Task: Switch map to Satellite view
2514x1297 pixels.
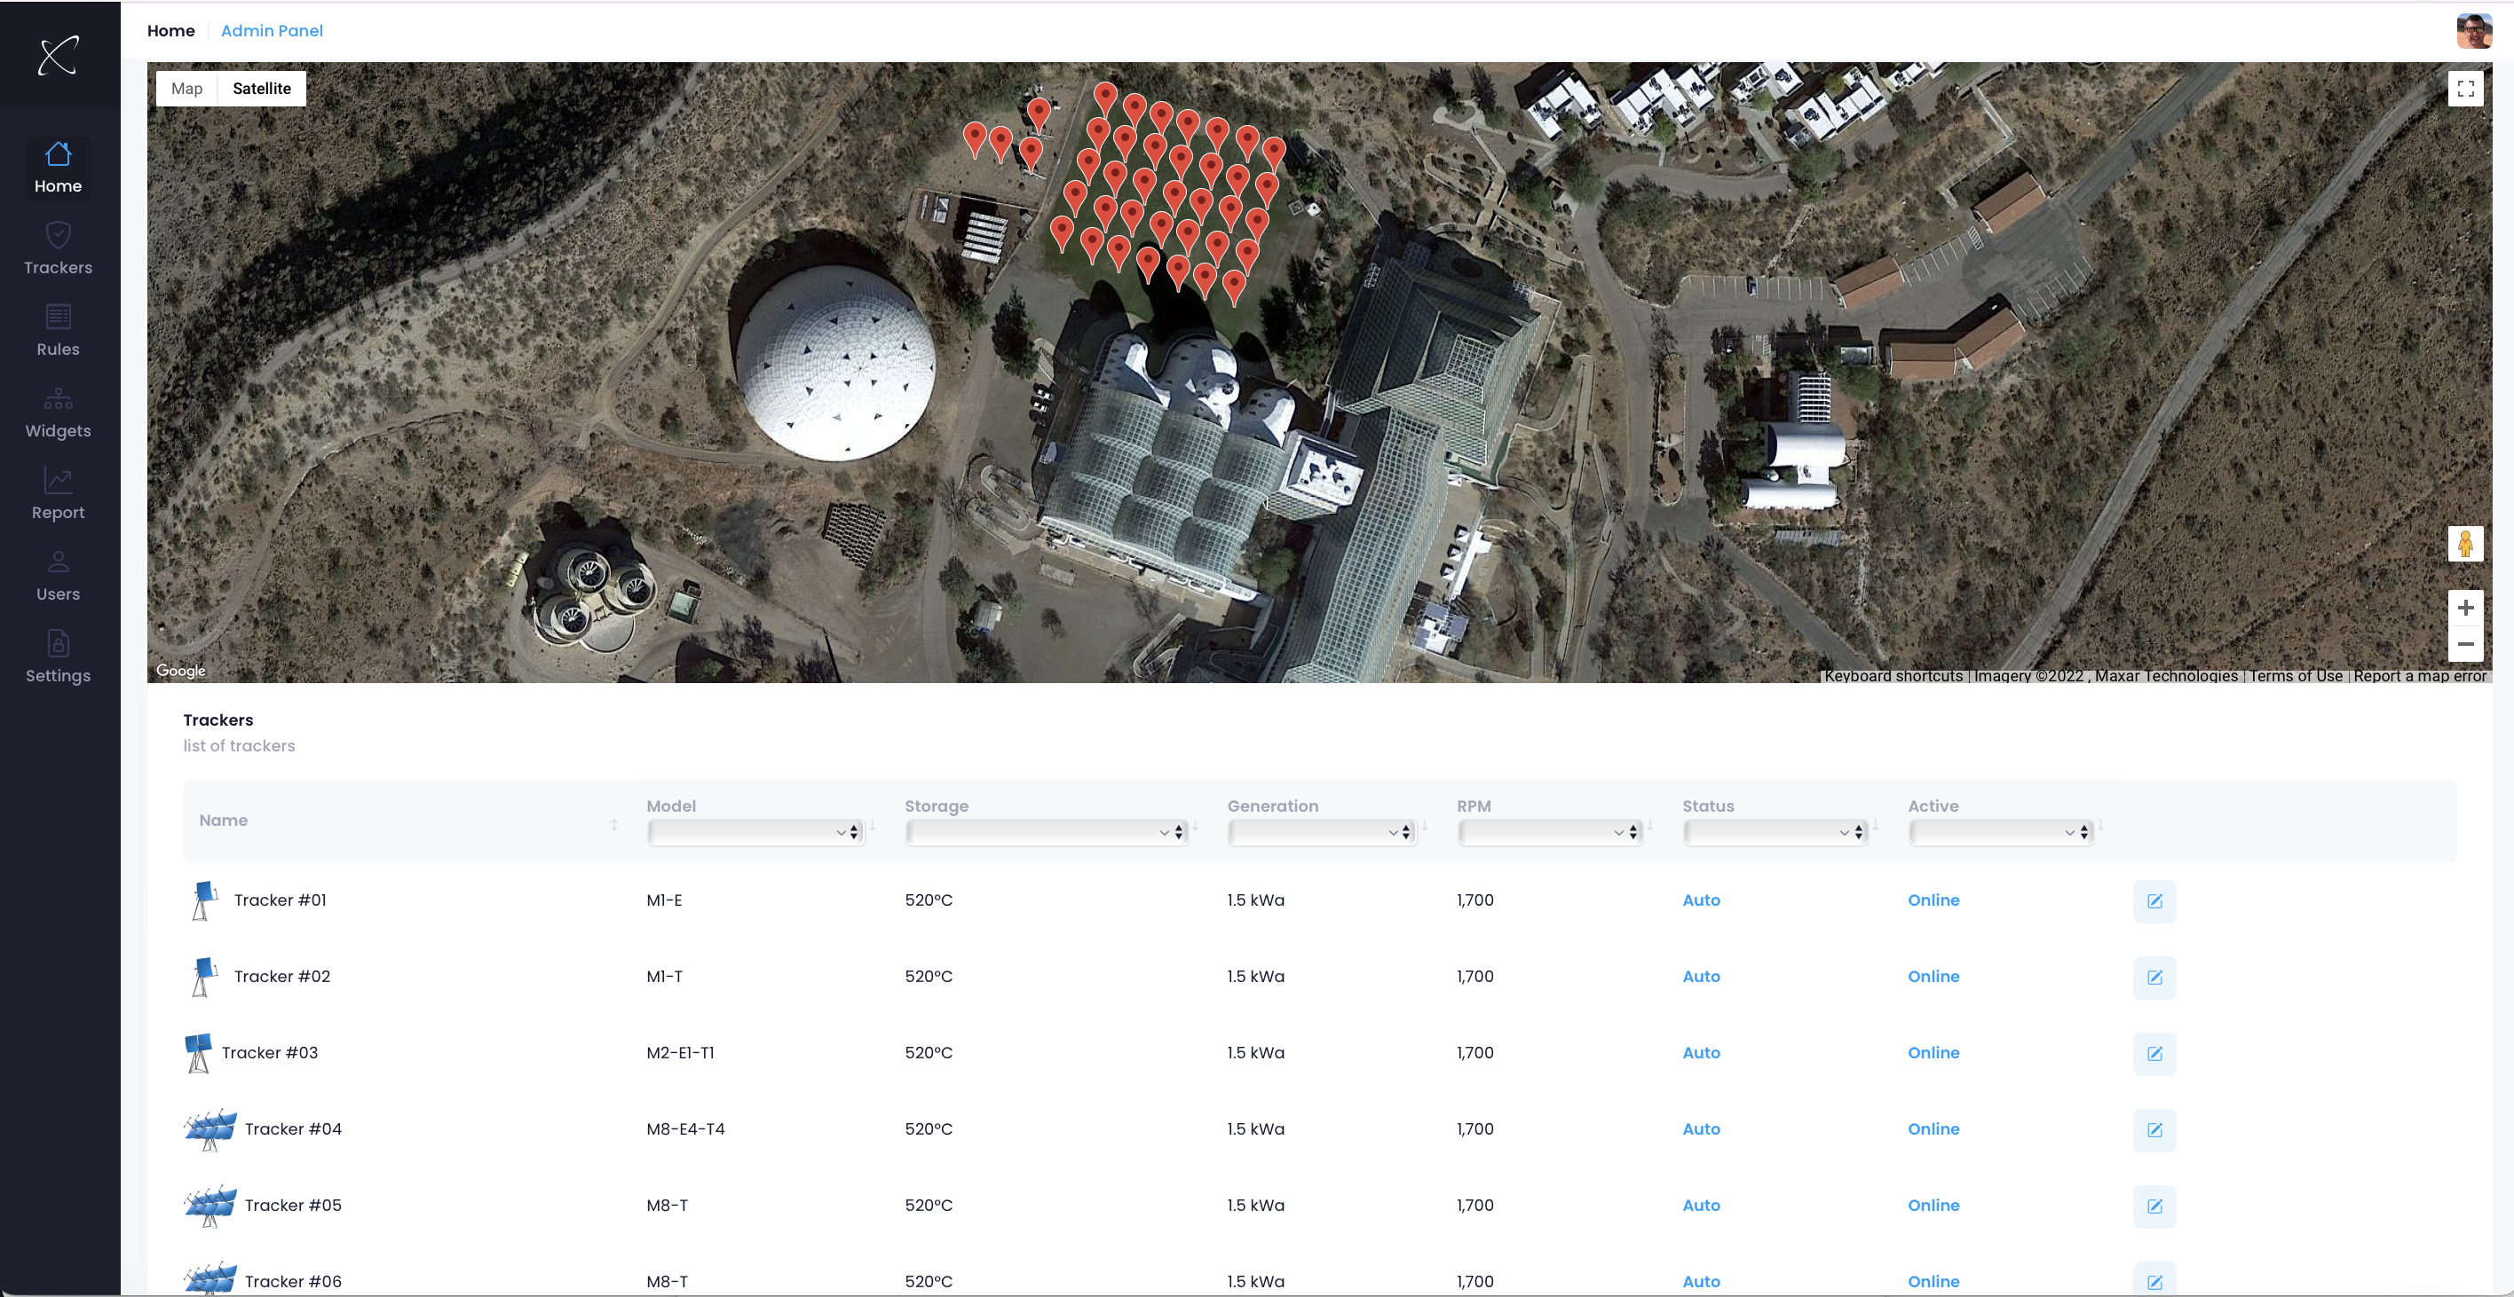Action: (x=262, y=89)
